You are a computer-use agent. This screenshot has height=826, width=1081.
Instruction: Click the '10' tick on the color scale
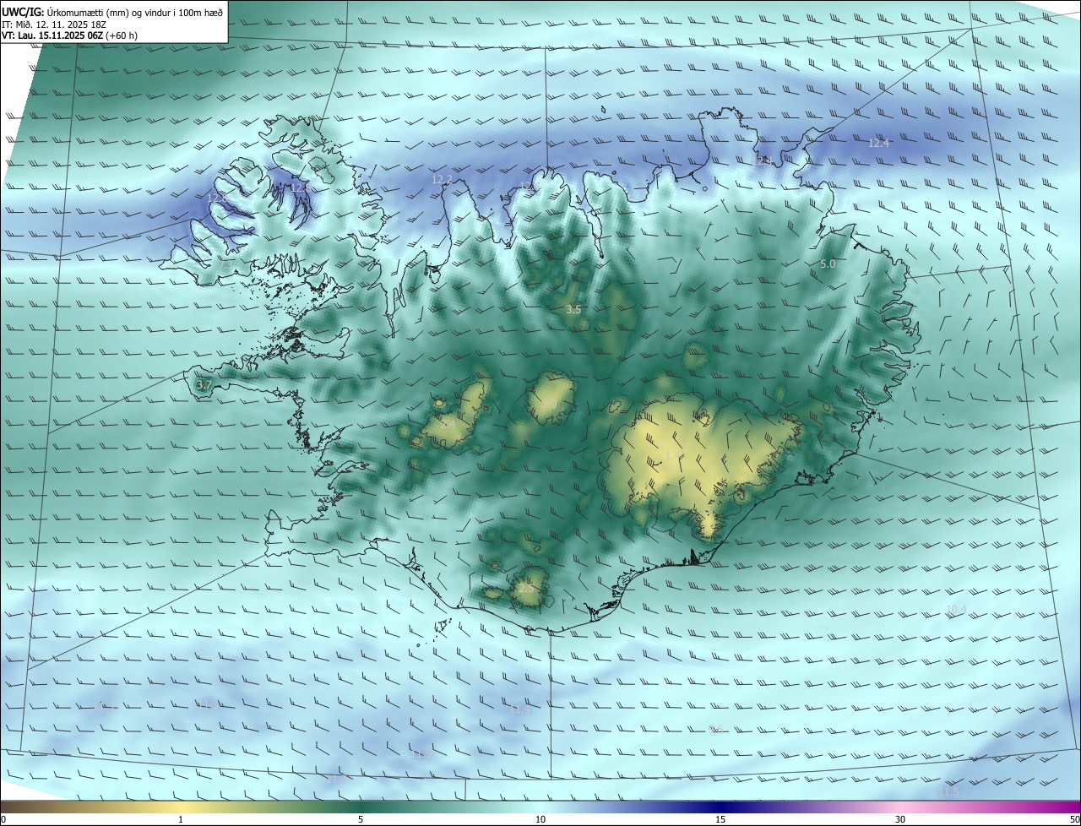(540, 820)
